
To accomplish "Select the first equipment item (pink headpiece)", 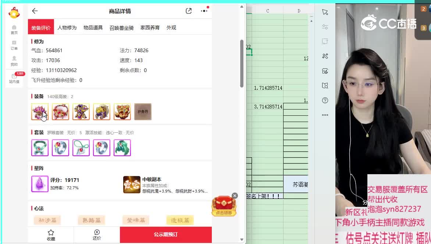I will (x=40, y=112).
